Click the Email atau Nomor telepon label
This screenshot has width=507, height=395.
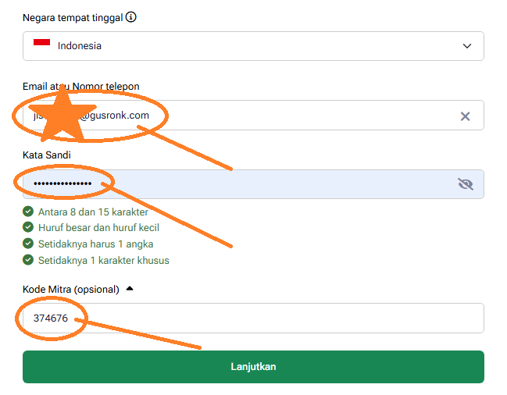click(x=81, y=86)
